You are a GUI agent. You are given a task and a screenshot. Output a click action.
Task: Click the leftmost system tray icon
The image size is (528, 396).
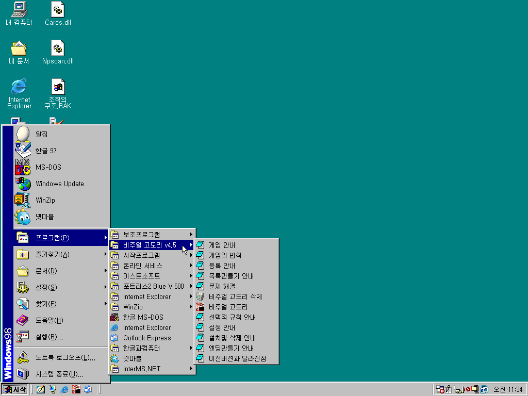[440, 390]
